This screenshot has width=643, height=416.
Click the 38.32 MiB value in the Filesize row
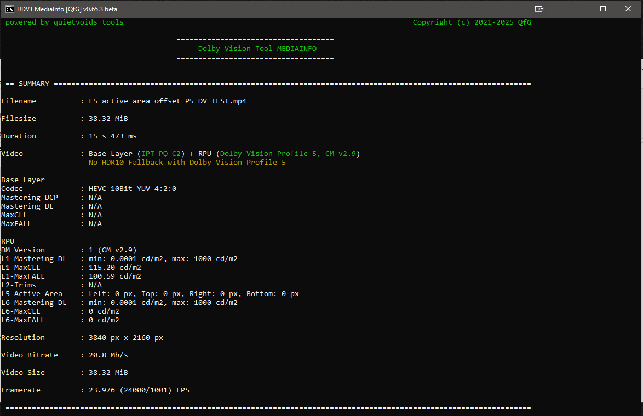point(108,119)
